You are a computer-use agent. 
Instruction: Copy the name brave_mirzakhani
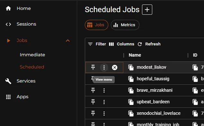click(131, 91)
